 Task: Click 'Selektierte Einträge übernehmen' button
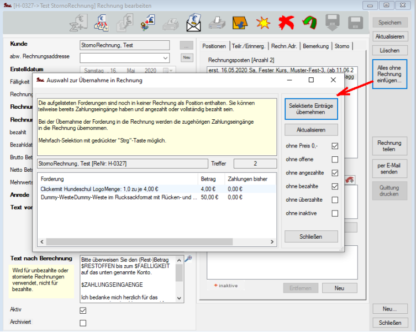(311, 109)
